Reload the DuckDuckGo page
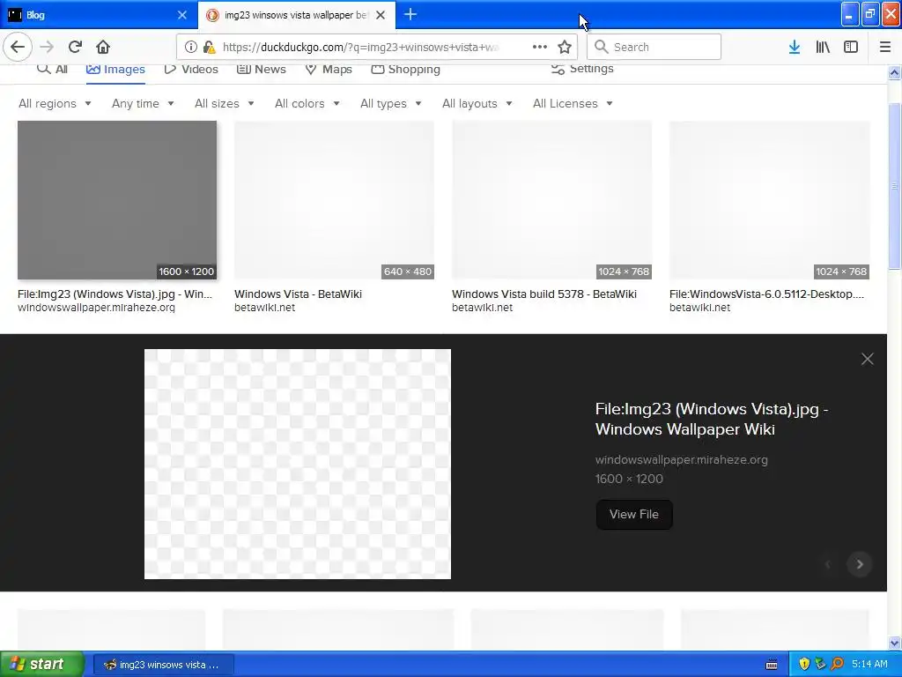 click(75, 47)
